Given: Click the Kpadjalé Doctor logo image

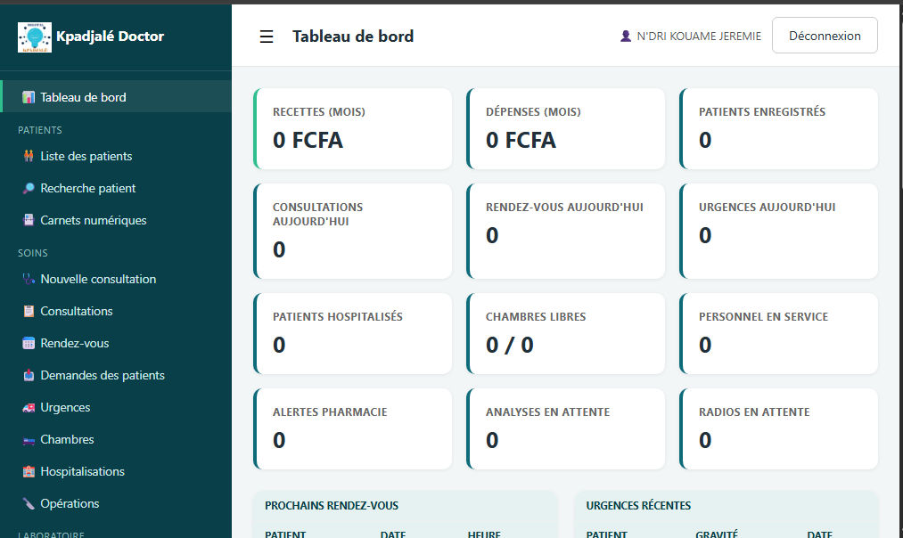Looking at the screenshot, I should (35, 37).
